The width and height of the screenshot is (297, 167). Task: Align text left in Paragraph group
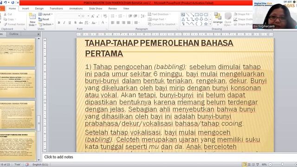click(112, 23)
